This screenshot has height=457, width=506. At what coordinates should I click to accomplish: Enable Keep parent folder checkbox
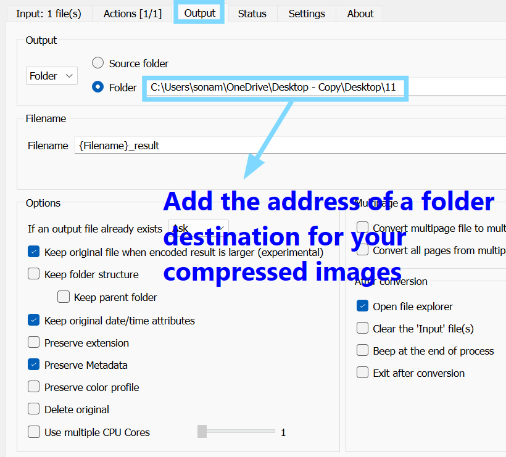click(x=63, y=297)
